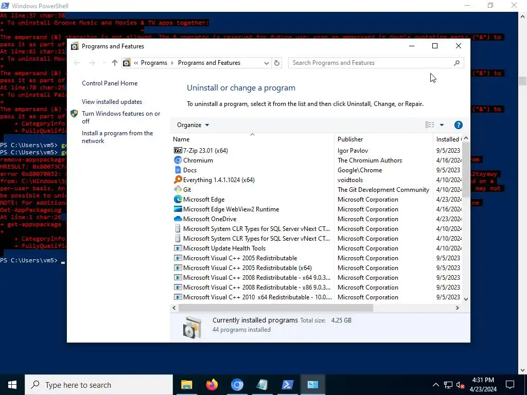Open the address bar history dropdown

pos(266,63)
